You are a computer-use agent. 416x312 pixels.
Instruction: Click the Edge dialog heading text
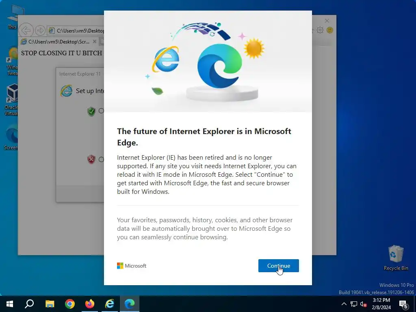click(x=204, y=137)
